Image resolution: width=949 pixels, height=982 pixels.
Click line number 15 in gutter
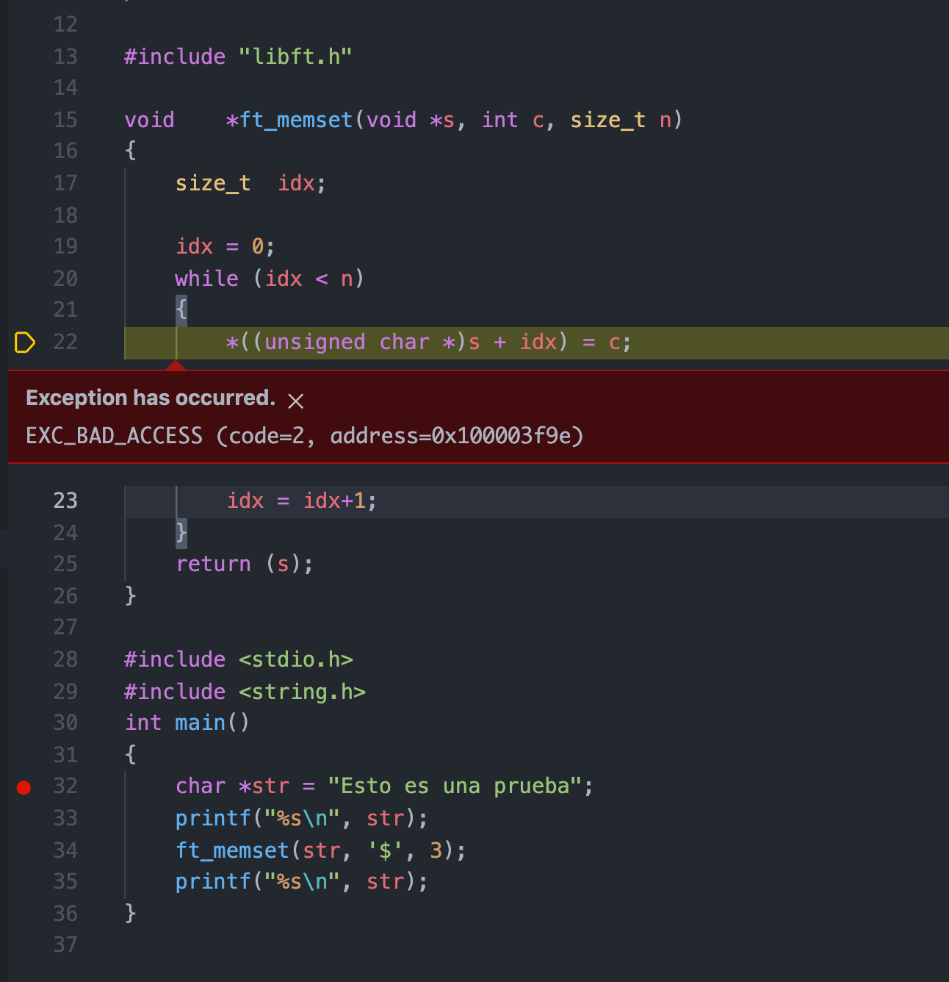[65, 120]
